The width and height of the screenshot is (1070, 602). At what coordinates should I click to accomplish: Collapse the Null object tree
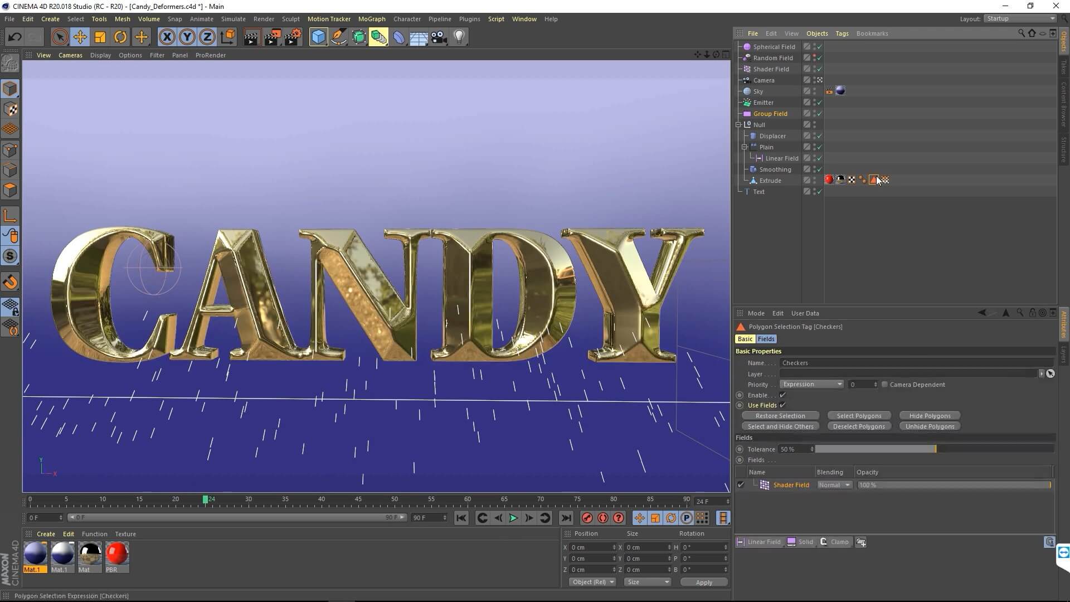pyautogui.click(x=738, y=125)
